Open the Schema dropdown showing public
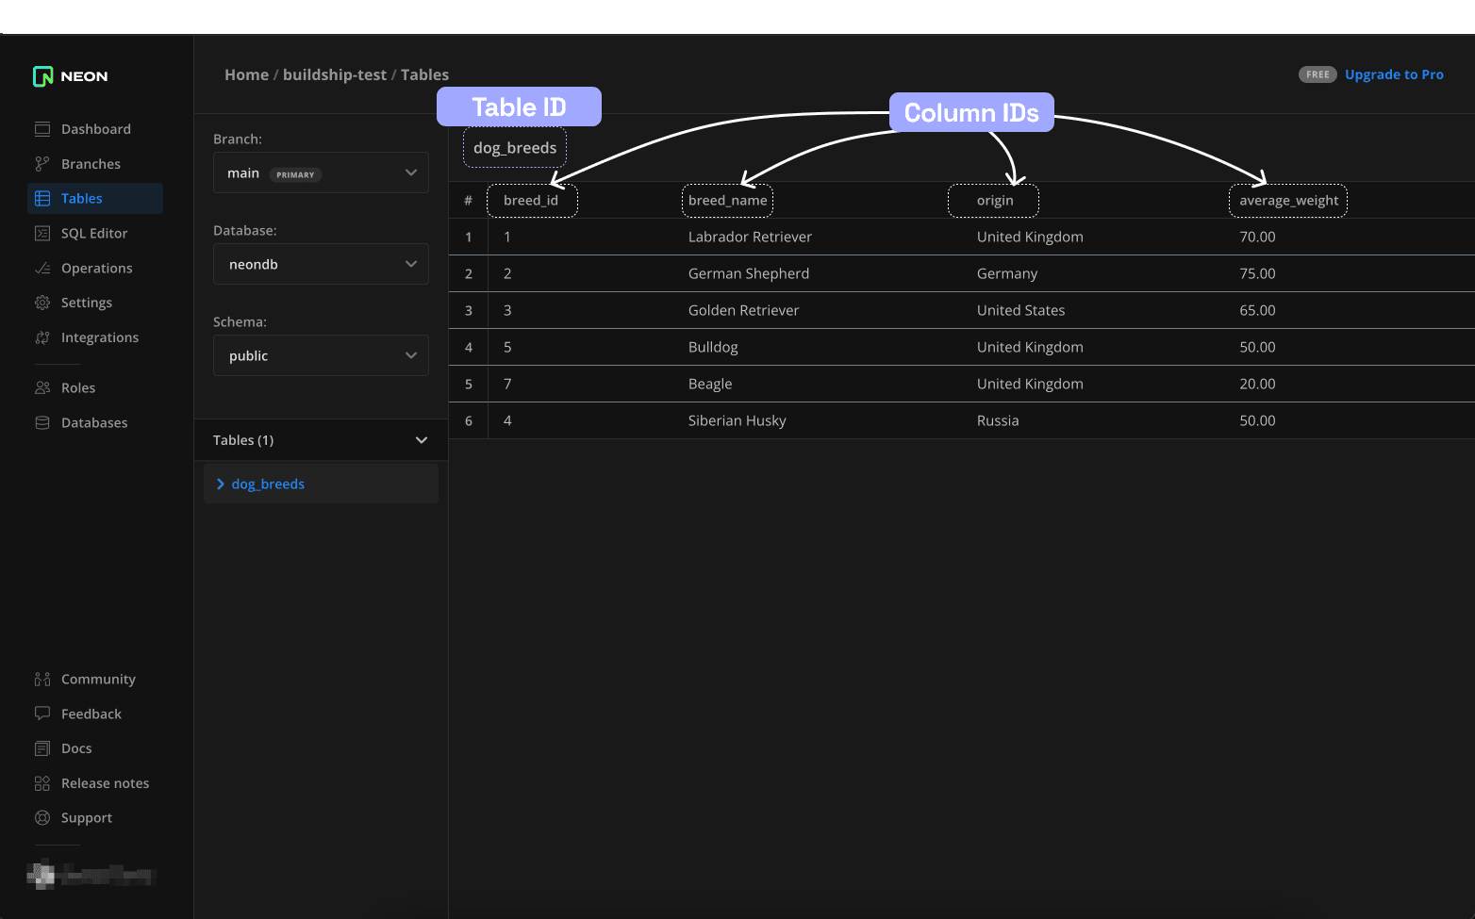The height and width of the screenshot is (919, 1475). (x=321, y=355)
